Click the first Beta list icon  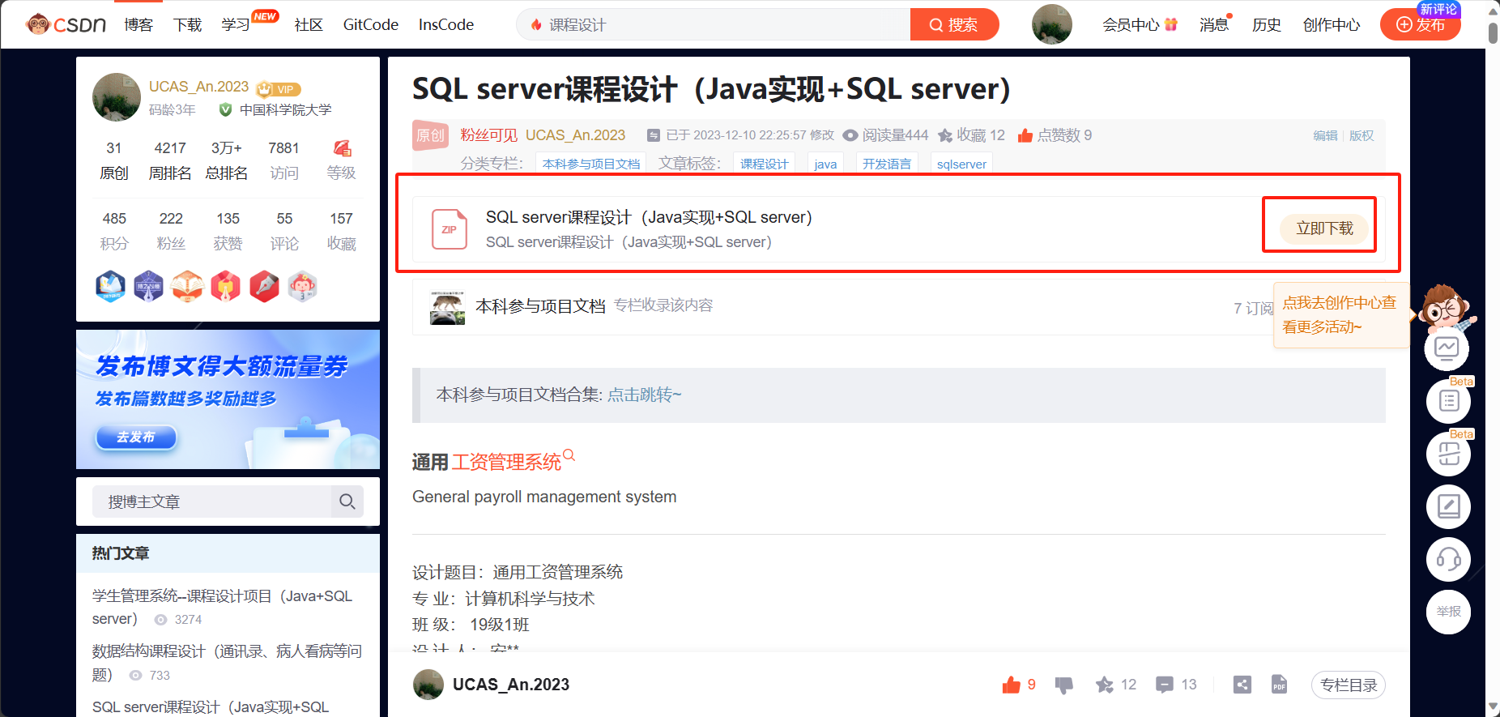[1448, 400]
